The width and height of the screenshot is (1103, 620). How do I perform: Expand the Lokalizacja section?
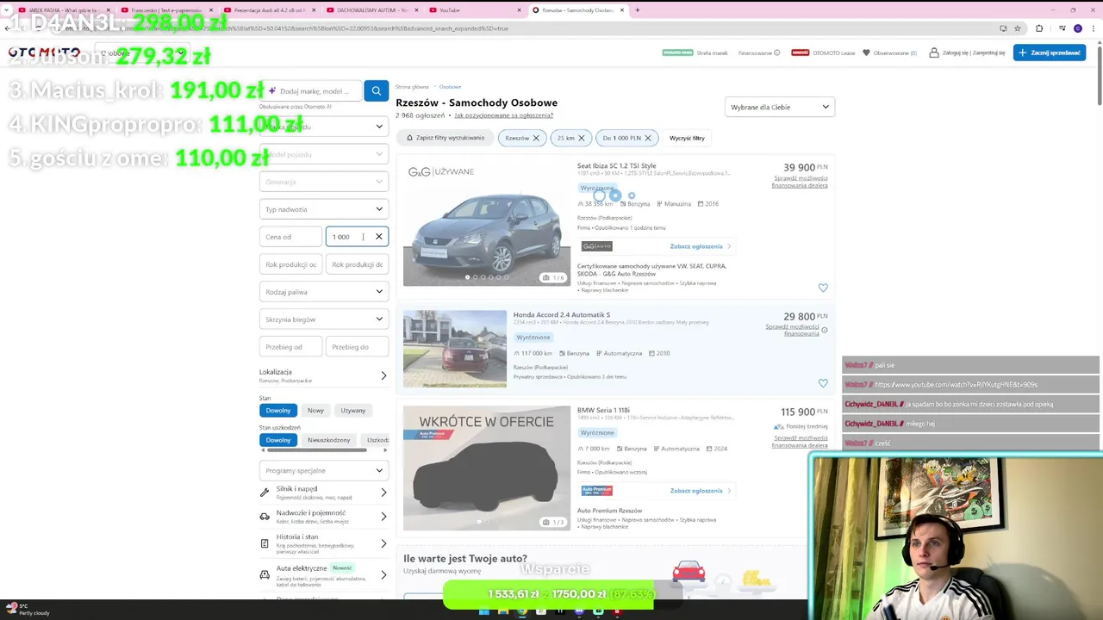tap(323, 375)
